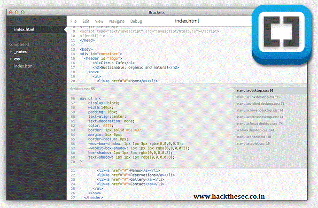Image resolution: width=318 pixels, height=208 pixels.
Task: Expand the css folder arrow
Action: pyautogui.click(x=11, y=59)
